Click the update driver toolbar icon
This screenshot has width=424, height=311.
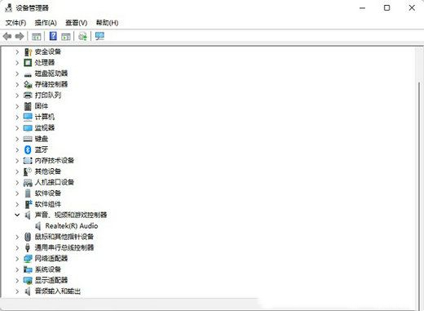[x=82, y=36]
